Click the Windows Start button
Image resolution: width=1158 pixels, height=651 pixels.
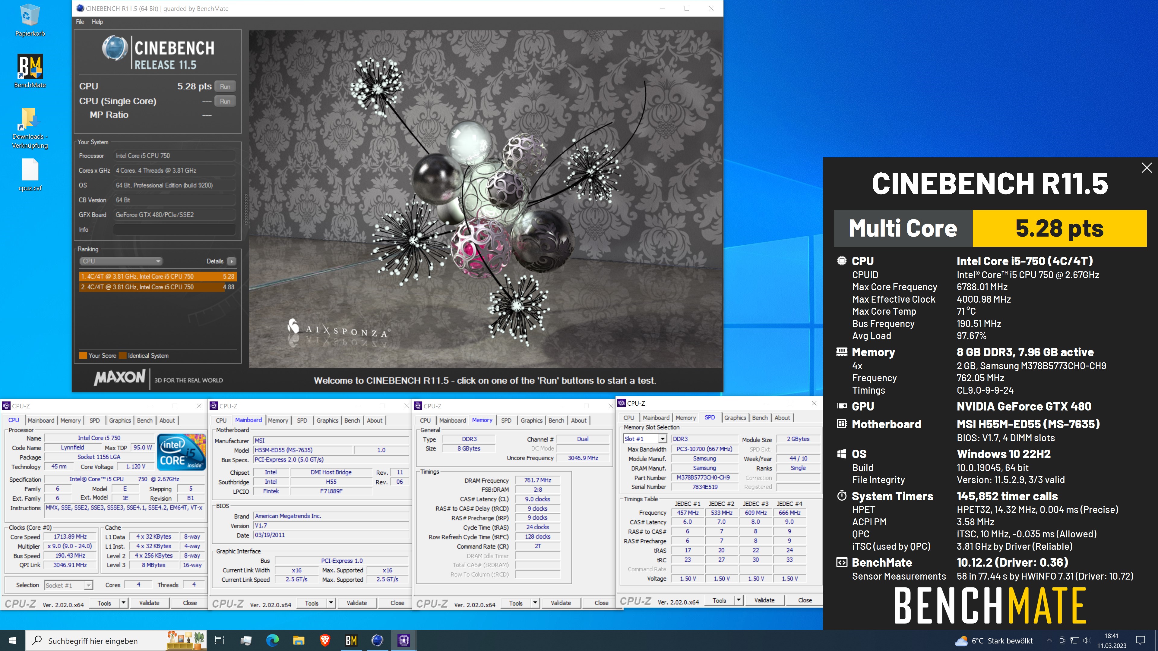point(13,640)
